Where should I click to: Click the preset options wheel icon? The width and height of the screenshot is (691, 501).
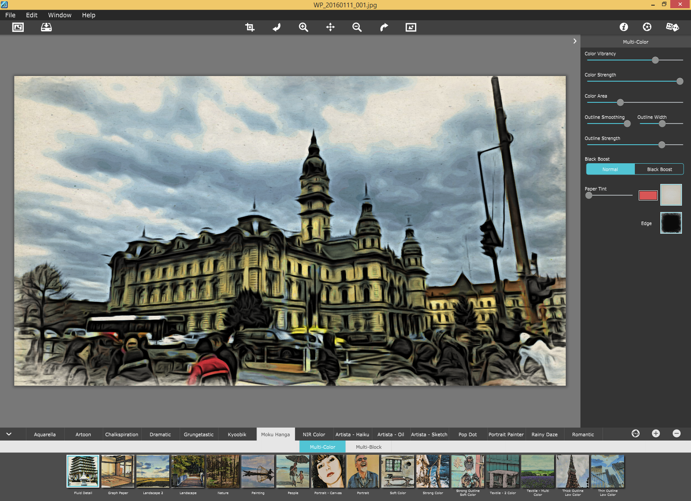pyautogui.click(x=636, y=433)
